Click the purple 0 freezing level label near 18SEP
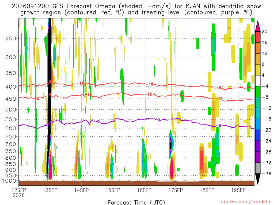This screenshot has height=205, width=274. coord(220,126)
